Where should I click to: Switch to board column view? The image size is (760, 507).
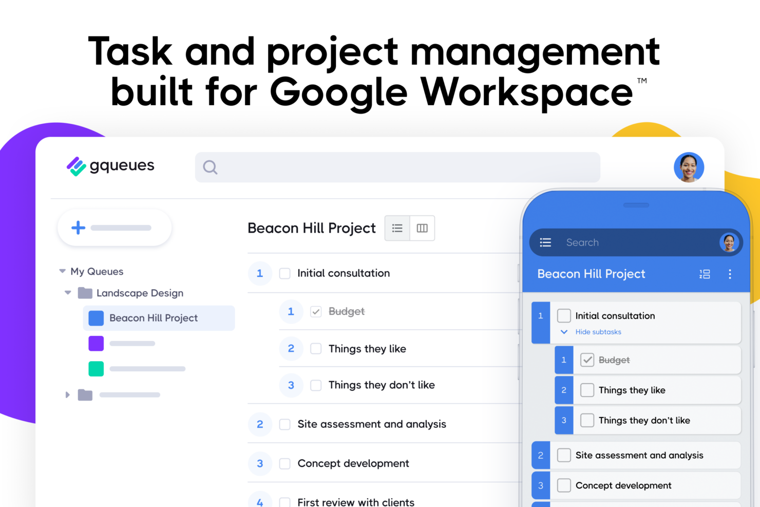point(422,228)
